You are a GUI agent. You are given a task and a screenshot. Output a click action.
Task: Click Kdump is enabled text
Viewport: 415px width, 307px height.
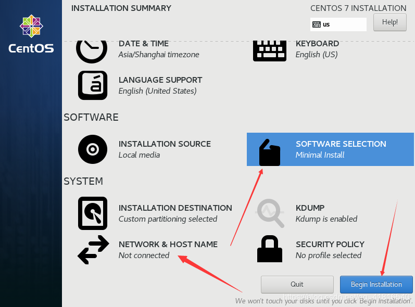326,219
